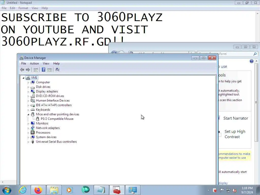Screen dimensions: 260x195
Task: Click the DVD/CD-ROM drives category icon
Action: (33, 96)
